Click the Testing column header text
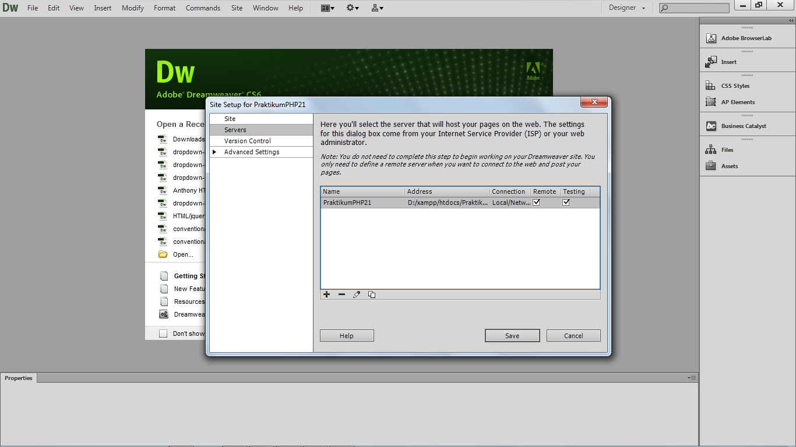Image resolution: width=796 pixels, height=447 pixels. point(573,191)
